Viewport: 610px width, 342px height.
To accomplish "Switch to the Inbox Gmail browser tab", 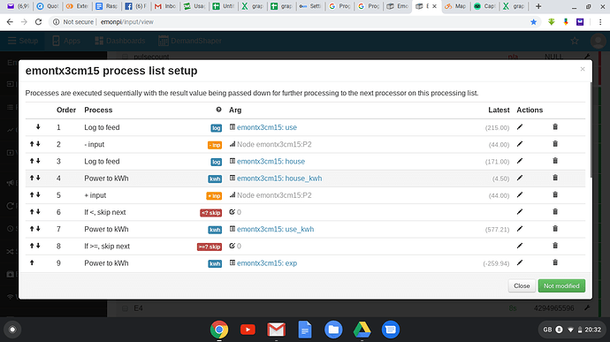I will coord(165,6).
